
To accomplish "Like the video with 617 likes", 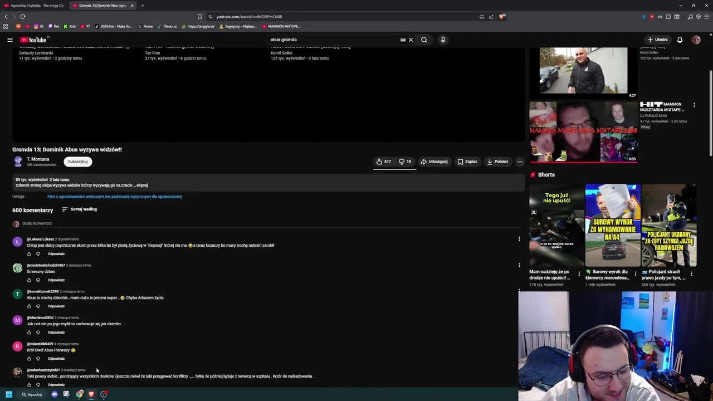I will click(x=383, y=162).
